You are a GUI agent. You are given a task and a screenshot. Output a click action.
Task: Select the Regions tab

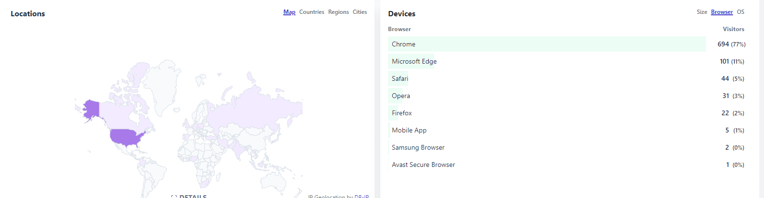coord(339,12)
